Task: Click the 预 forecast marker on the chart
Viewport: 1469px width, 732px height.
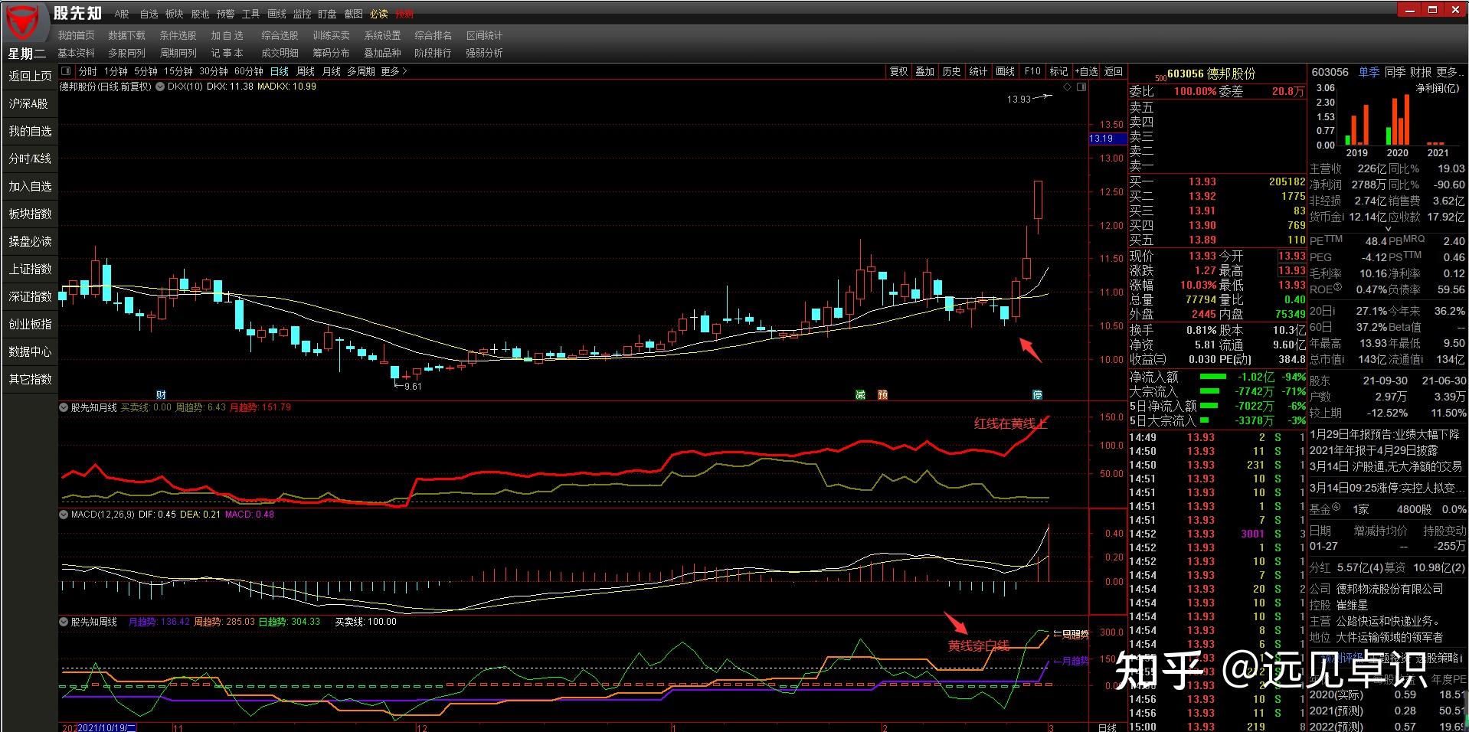Action: pos(882,394)
